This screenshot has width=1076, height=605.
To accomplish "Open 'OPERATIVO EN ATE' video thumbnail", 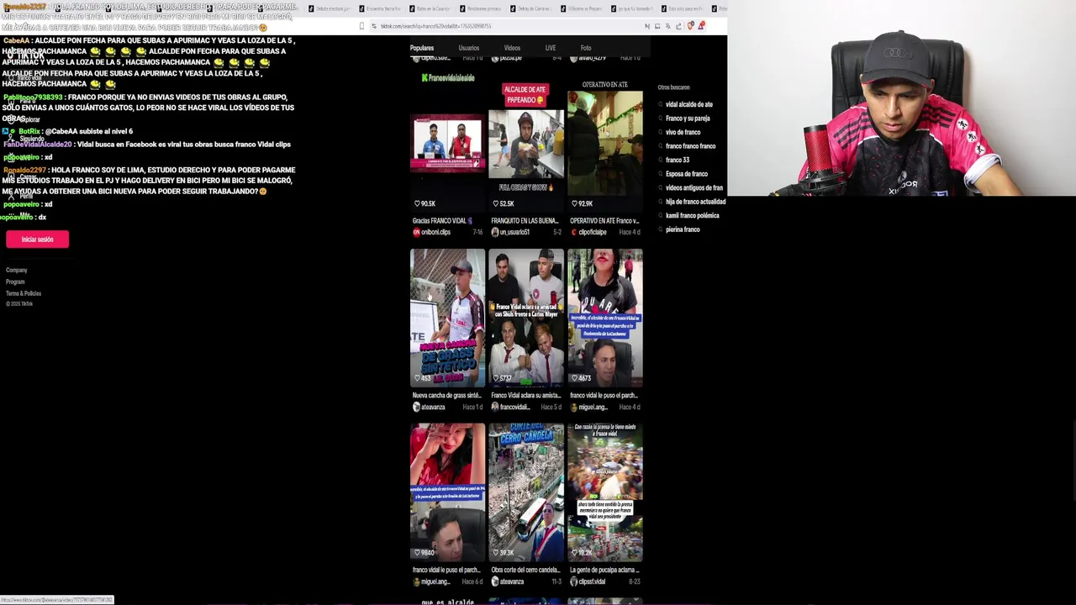I will [x=604, y=143].
